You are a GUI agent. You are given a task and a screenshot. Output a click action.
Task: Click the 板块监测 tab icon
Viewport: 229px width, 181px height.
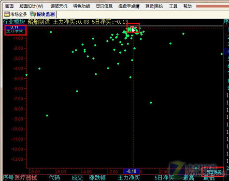(x=33, y=14)
